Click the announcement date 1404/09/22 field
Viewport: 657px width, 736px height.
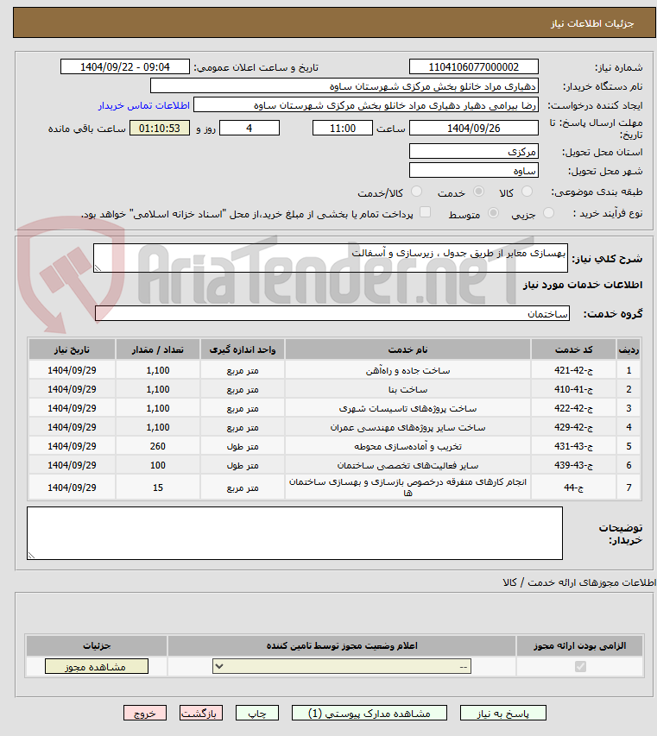point(125,66)
